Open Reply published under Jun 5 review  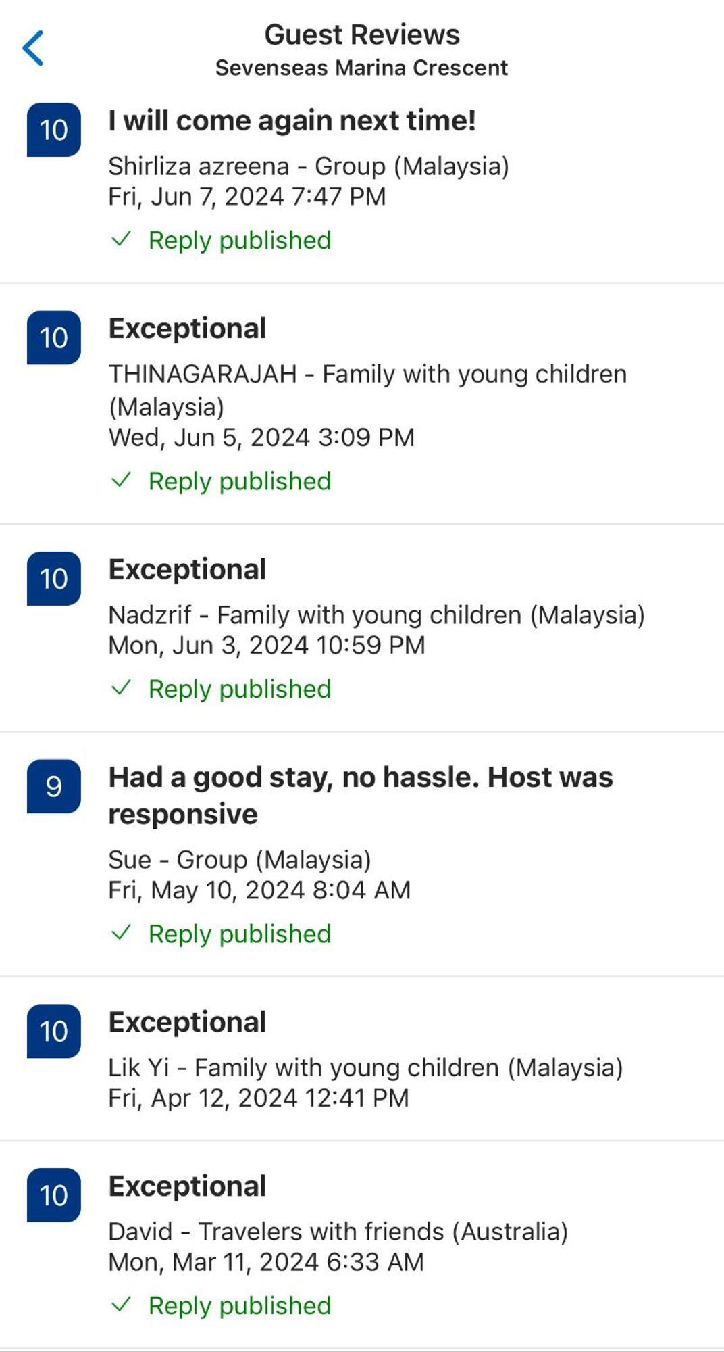[240, 481]
